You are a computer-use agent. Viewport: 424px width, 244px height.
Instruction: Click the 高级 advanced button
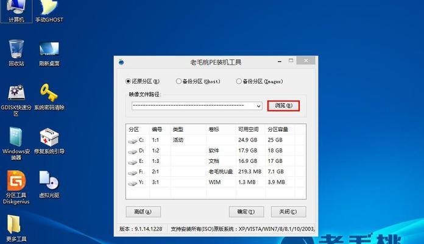pyautogui.click(x=143, y=212)
